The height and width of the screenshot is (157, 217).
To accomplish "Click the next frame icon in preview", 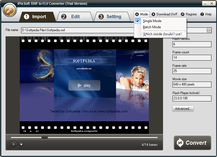I will tap(37, 131).
